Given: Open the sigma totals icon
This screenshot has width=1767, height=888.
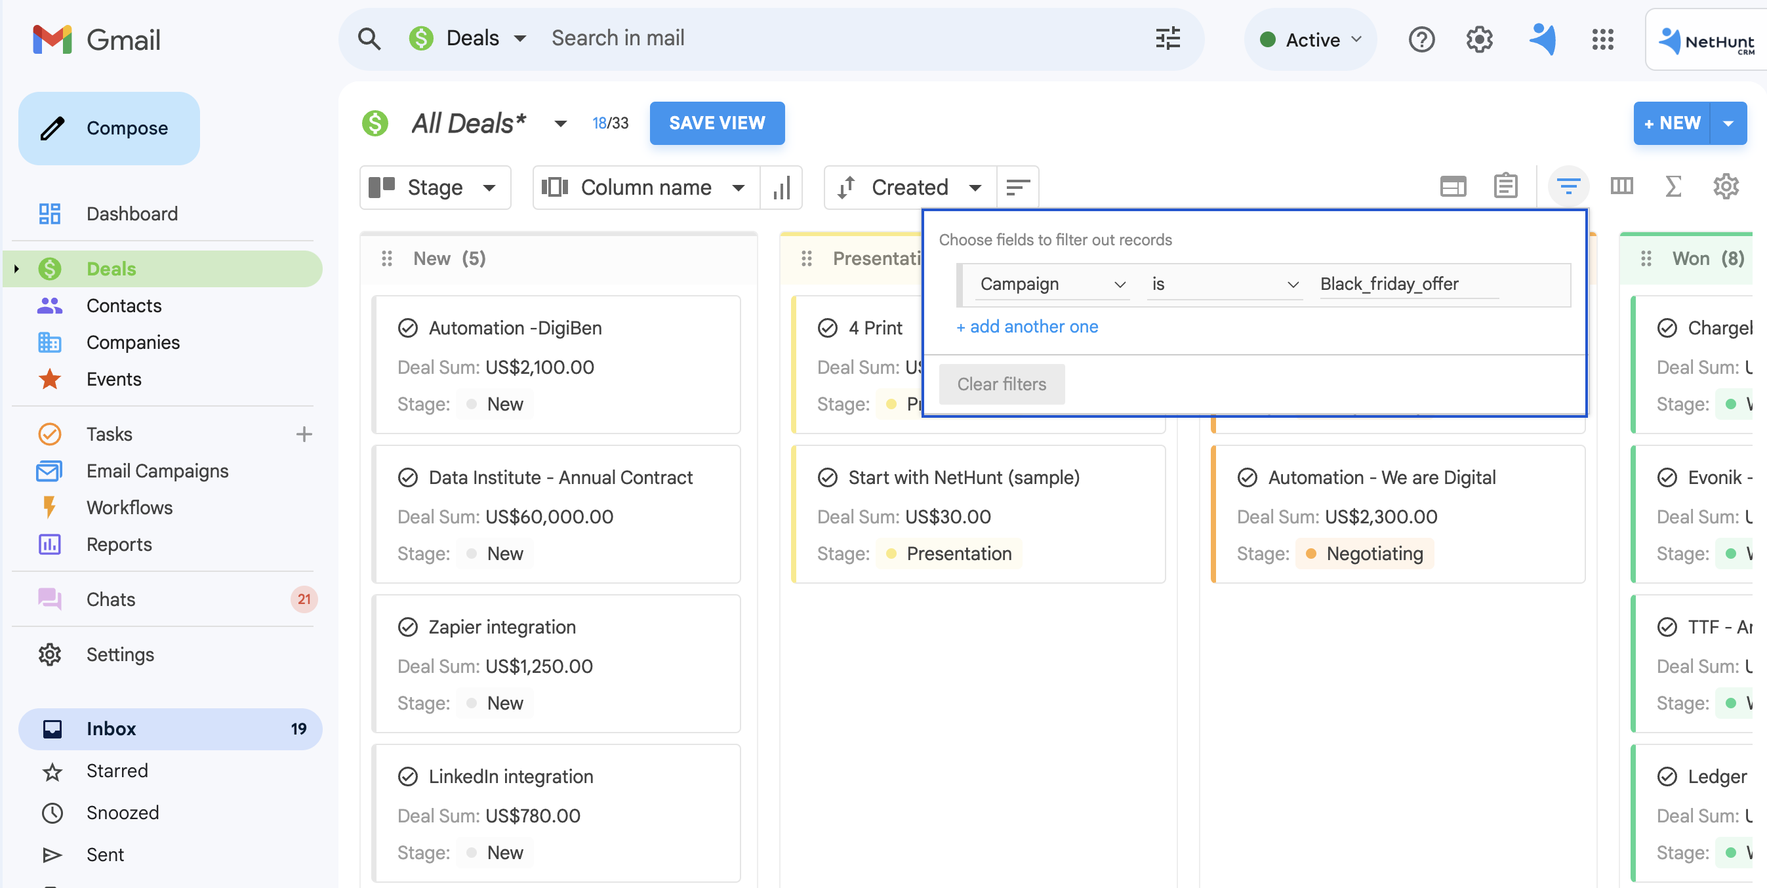Looking at the screenshot, I should pos(1673,186).
